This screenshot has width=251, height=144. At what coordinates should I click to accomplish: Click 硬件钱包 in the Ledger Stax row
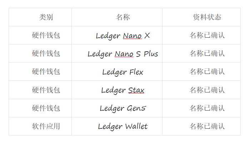pyautogui.click(x=46, y=90)
